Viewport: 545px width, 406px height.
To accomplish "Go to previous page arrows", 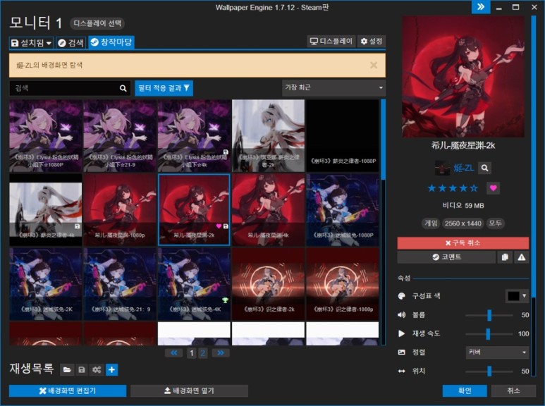I will coord(174,353).
